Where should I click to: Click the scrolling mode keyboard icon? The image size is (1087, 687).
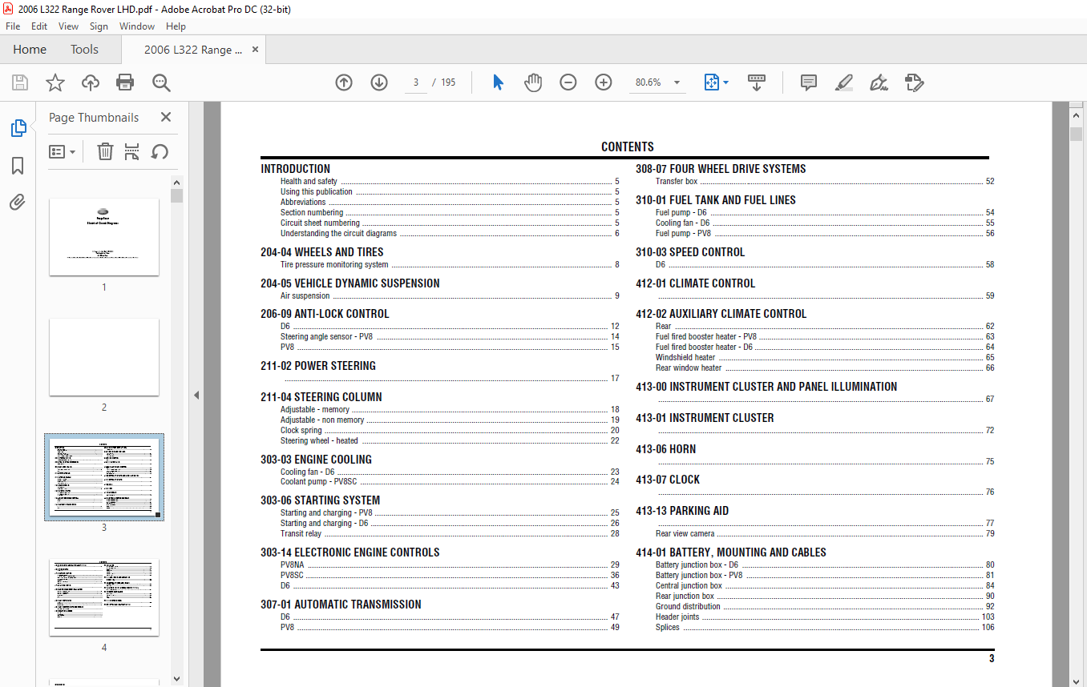(757, 82)
